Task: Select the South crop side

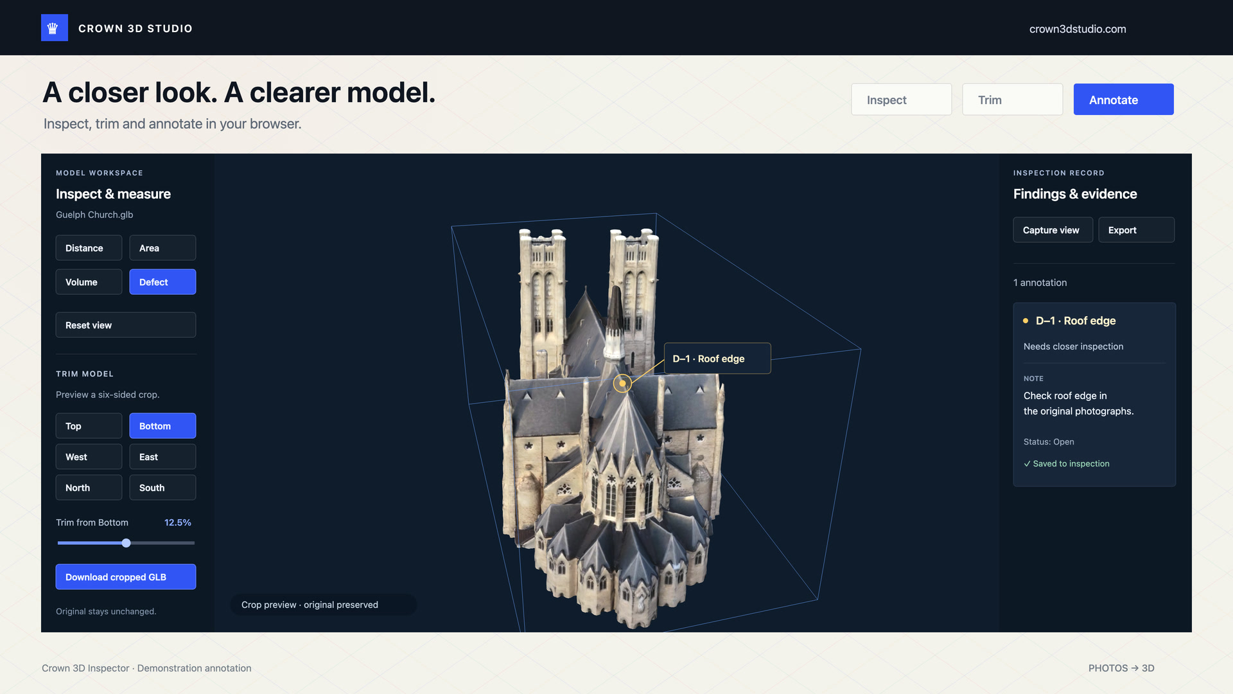Action: tap(162, 488)
